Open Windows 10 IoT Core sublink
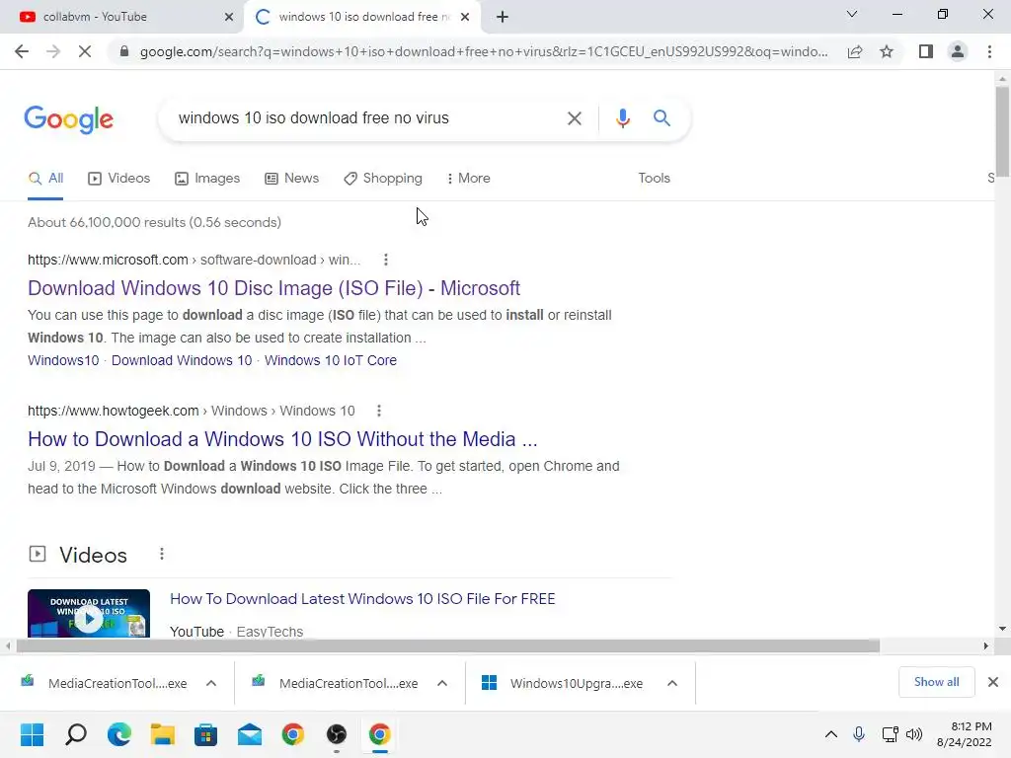This screenshot has width=1011, height=758. point(330,360)
